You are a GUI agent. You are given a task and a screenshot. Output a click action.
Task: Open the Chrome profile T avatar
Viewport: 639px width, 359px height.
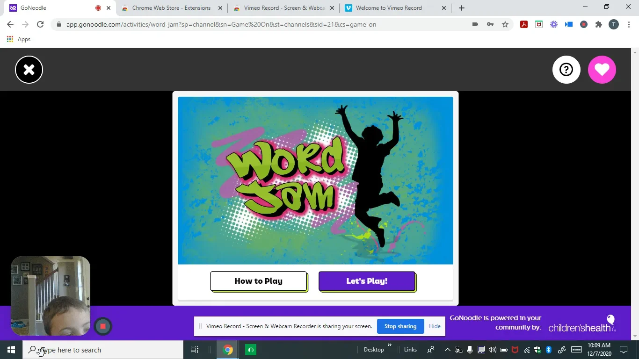tap(614, 24)
